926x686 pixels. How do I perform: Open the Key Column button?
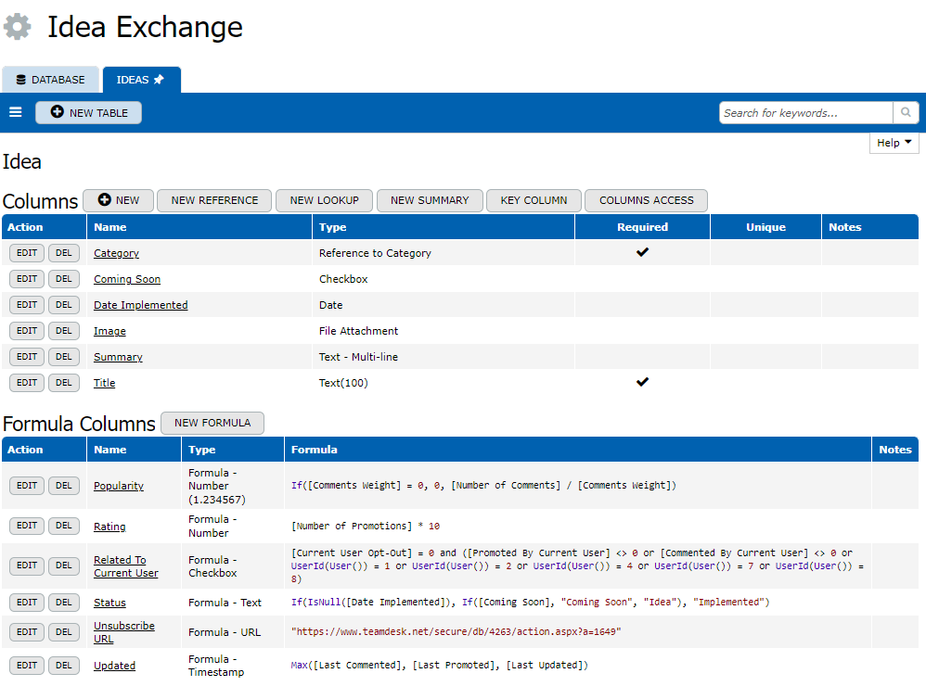coord(534,200)
